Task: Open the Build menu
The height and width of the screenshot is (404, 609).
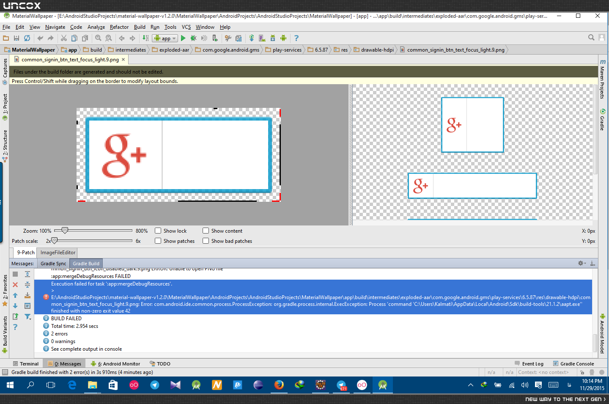Action: pos(140,27)
